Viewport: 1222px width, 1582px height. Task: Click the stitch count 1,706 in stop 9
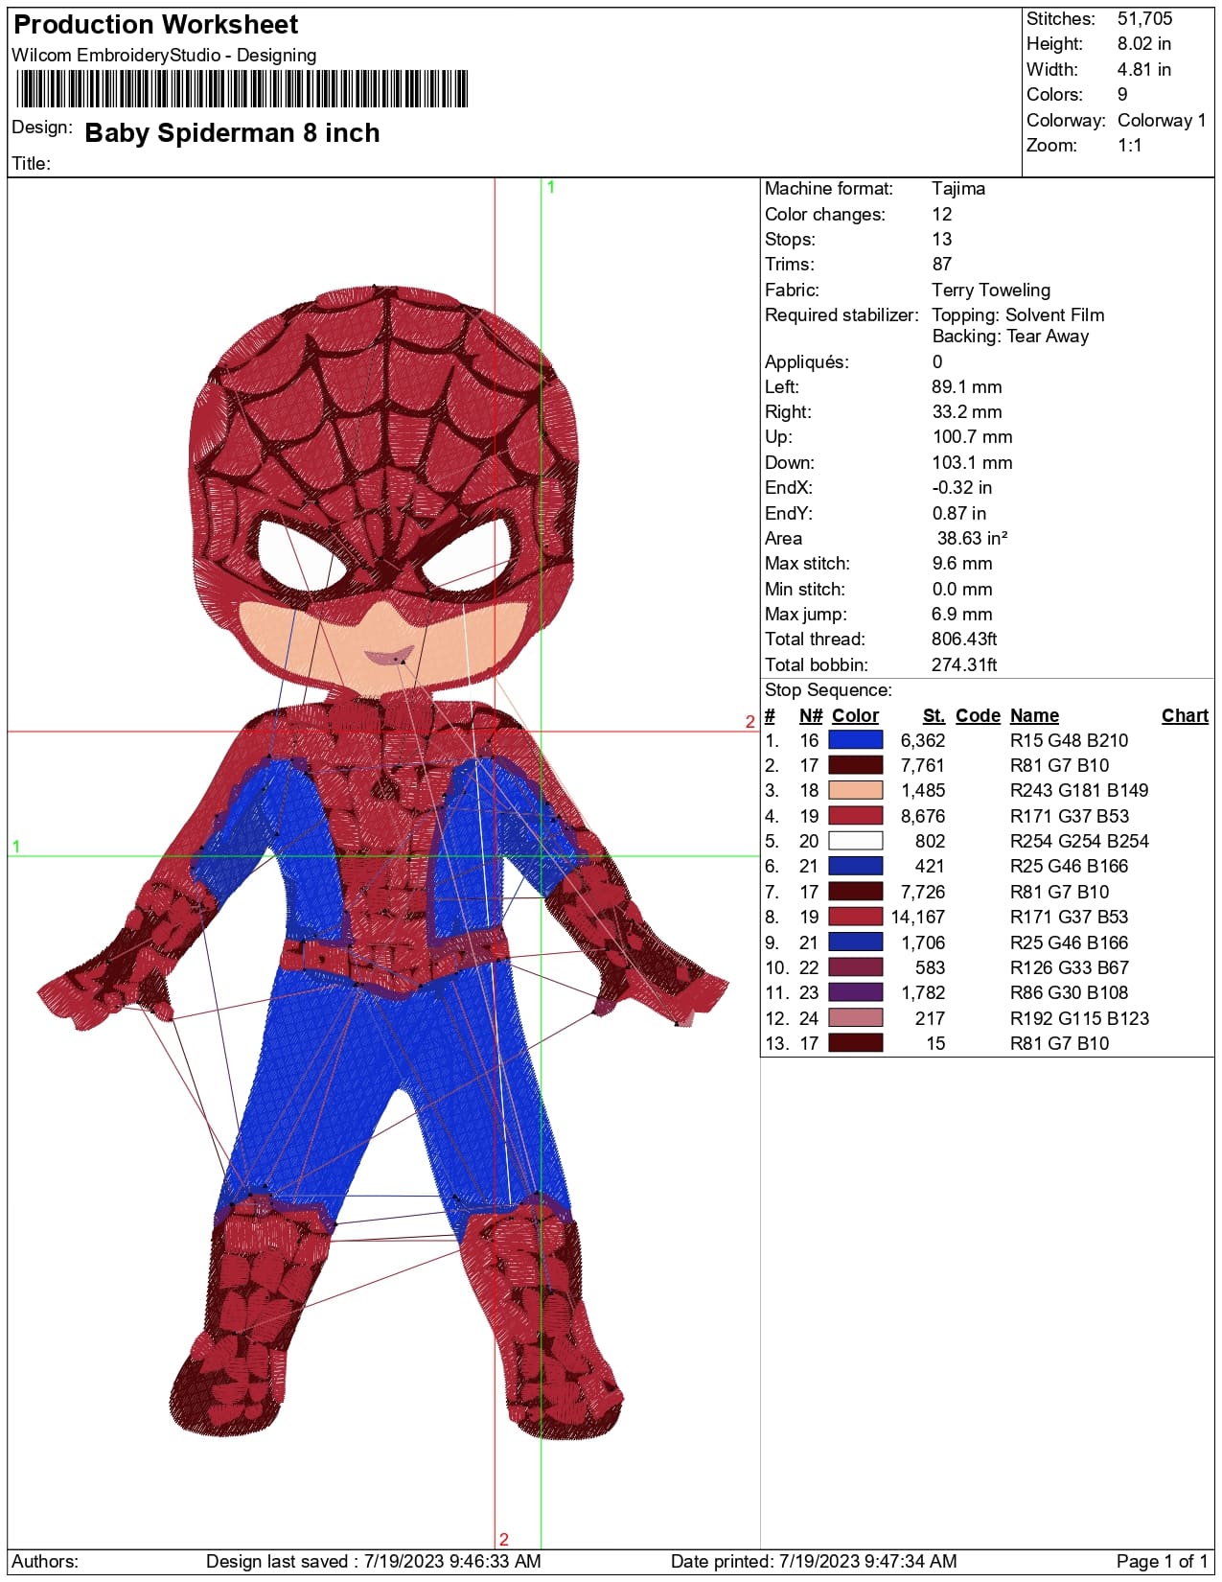tap(923, 942)
